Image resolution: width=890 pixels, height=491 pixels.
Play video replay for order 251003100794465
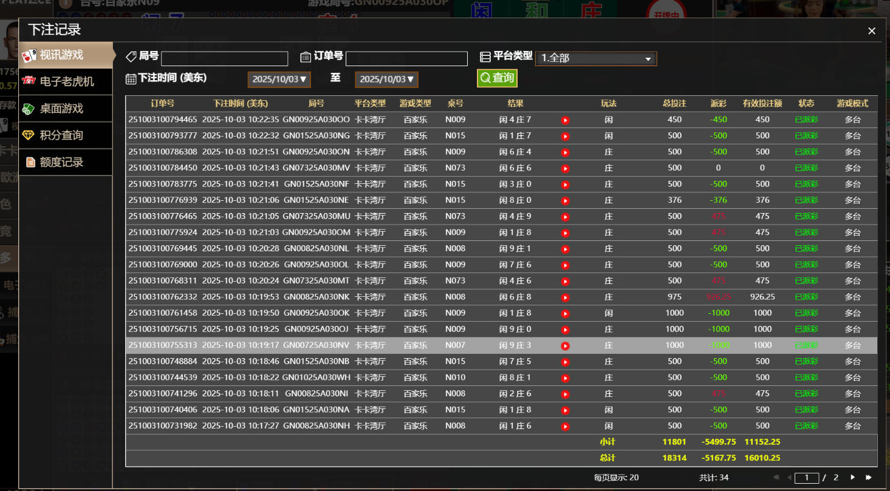pos(565,120)
